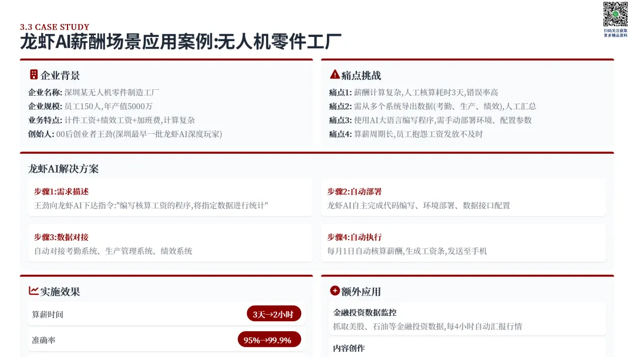
Task: Click the 步骤3:数据对接 card
Action: pos(170,244)
